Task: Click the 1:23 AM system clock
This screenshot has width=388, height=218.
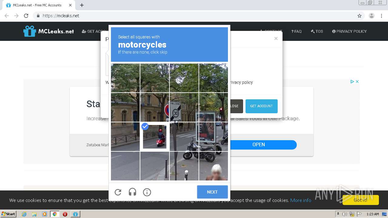Action: click(373, 214)
